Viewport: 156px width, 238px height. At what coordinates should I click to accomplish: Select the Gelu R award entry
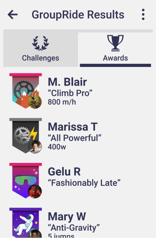click(78, 181)
